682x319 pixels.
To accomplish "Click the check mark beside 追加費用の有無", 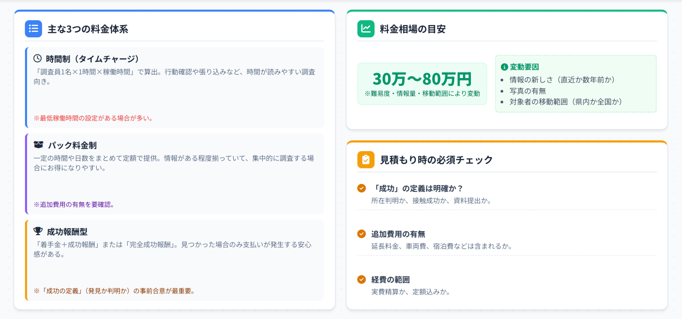I will 361,234.
